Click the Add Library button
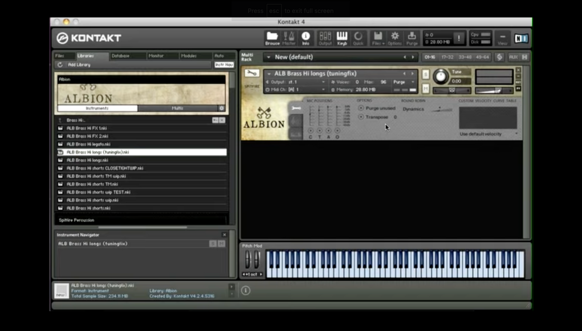 pos(79,64)
